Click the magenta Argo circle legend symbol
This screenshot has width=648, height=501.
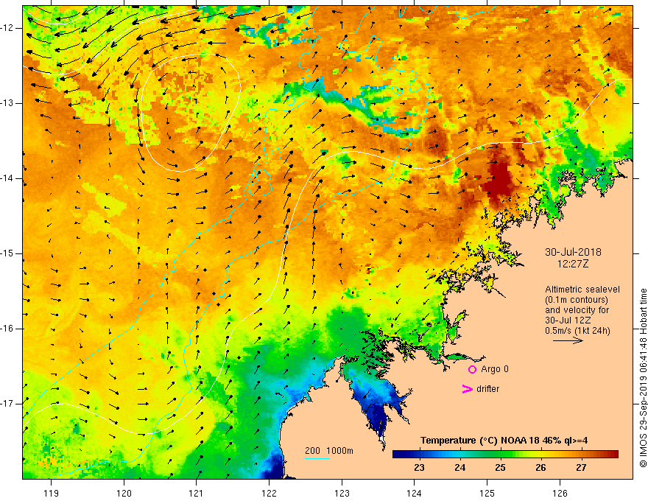click(x=472, y=369)
